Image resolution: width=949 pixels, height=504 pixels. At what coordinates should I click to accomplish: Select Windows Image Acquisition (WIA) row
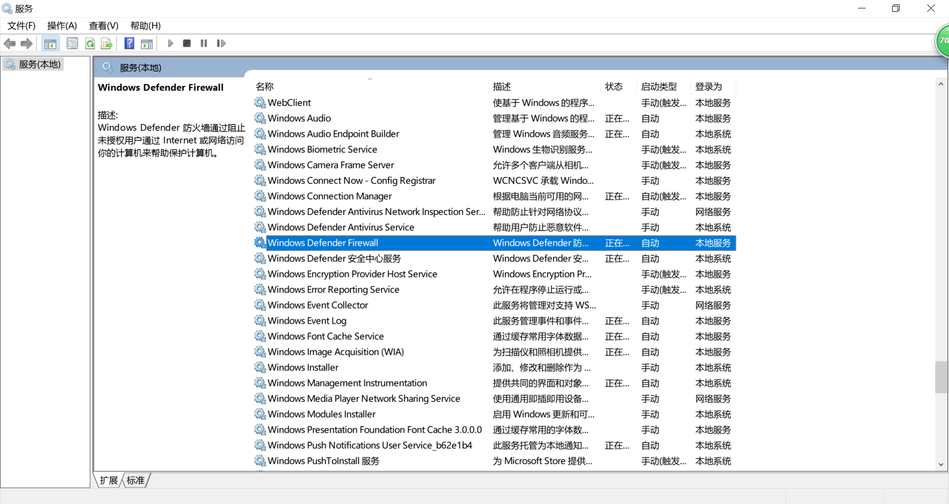click(495, 352)
